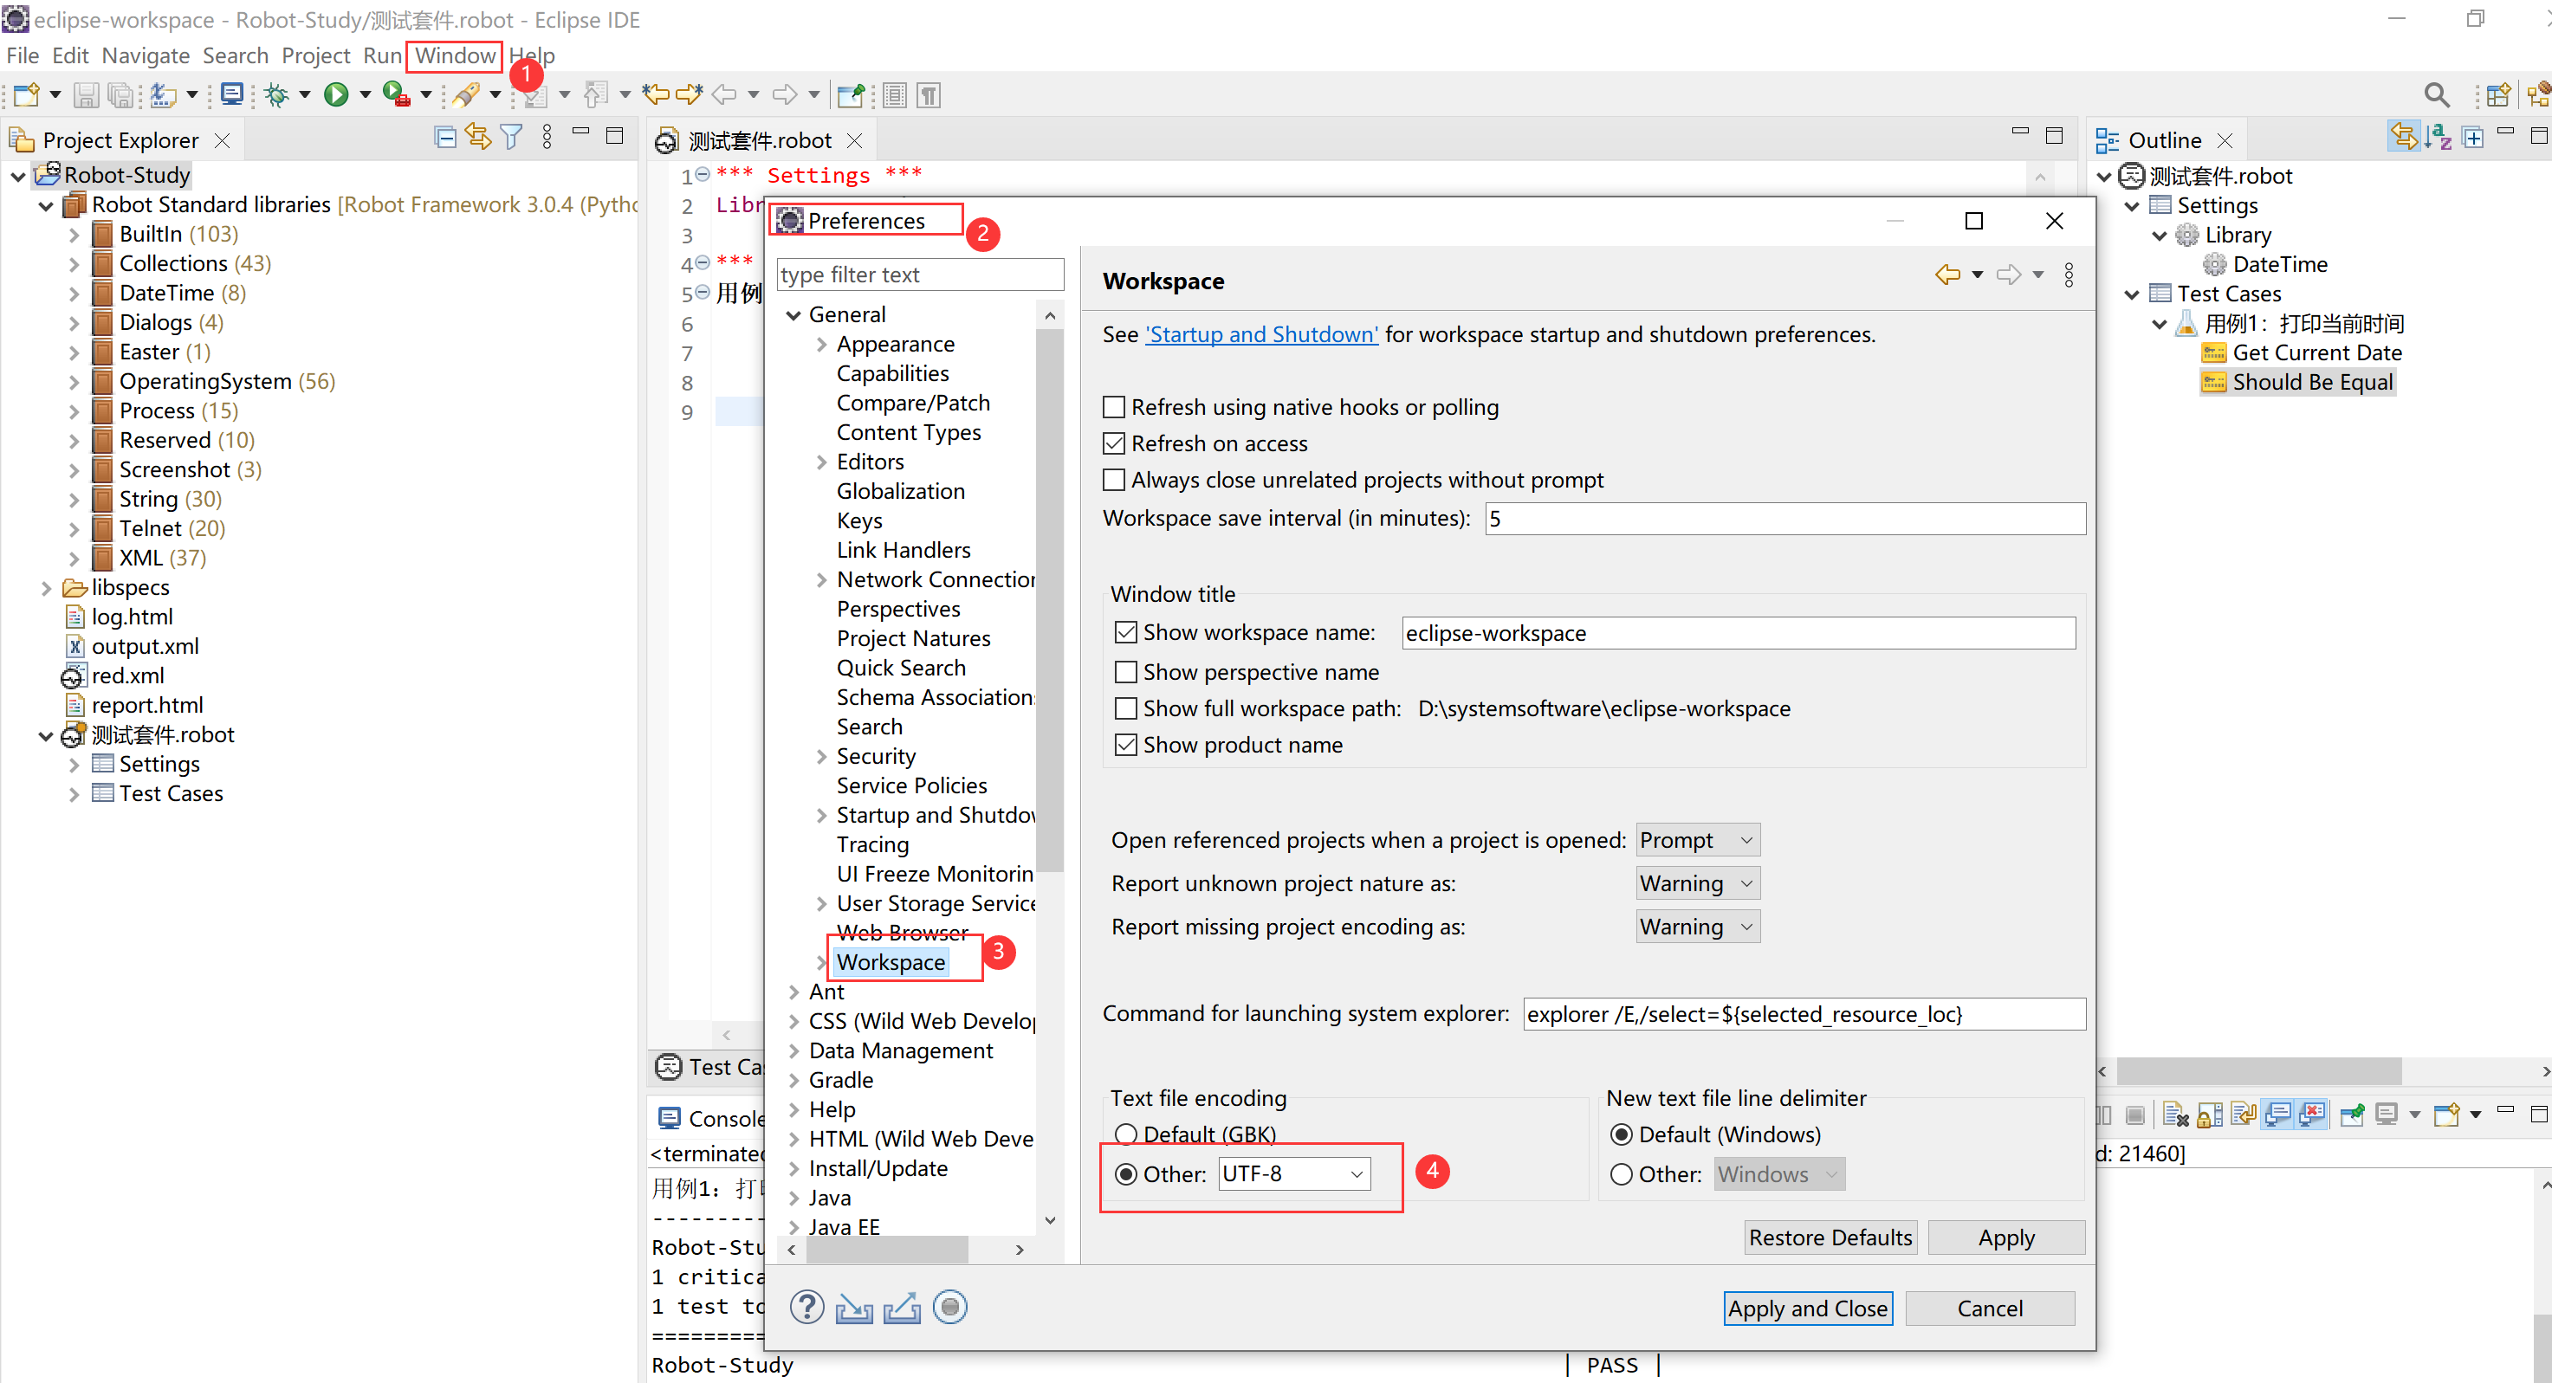Switch to the Console tab
The height and width of the screenshot is (1383, 2552).
tap(713, 1117)
